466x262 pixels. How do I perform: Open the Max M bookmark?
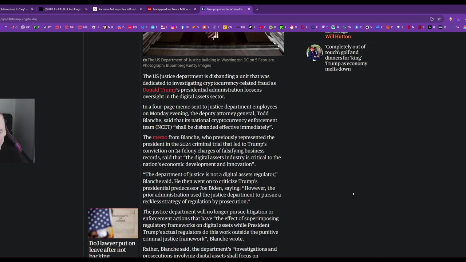pos(442,27)
